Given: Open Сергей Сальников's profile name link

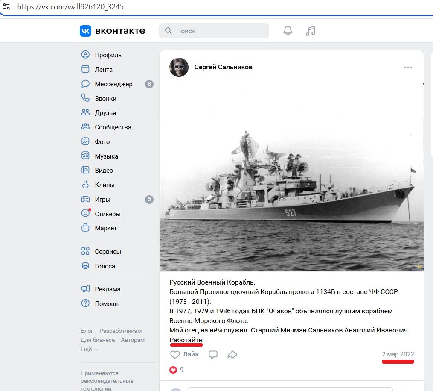Looking at the screenshot, I should pyautogui.click(x=223, y=67).
